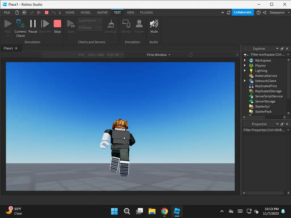Open the likeejamin account menu

[279, 12]
